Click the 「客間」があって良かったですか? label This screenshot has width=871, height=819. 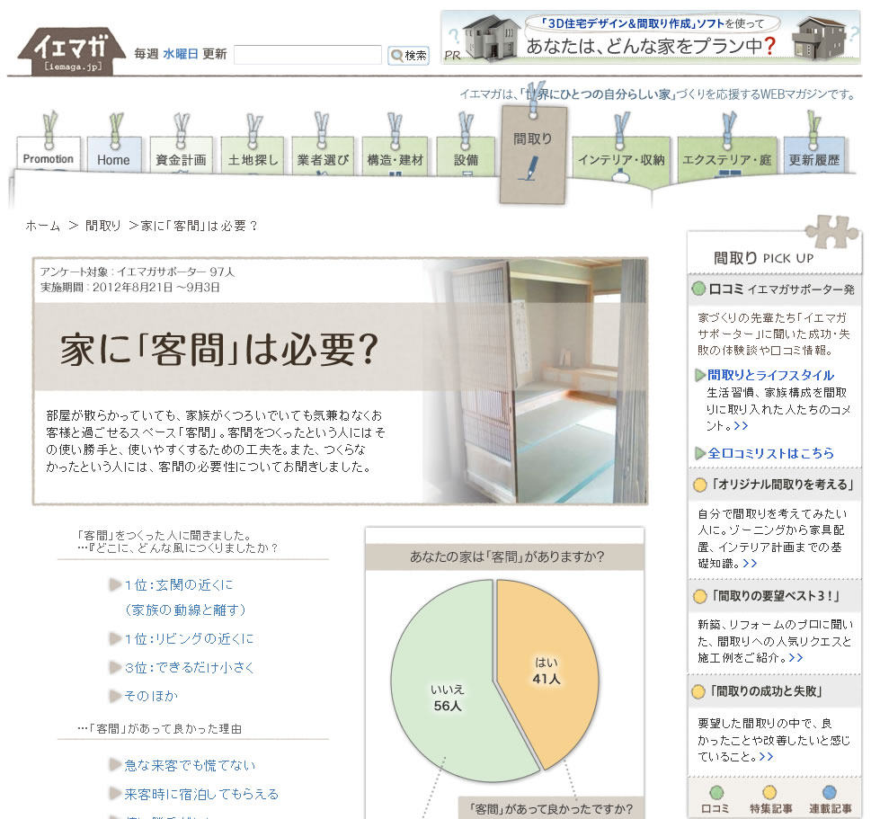point(550,808)
